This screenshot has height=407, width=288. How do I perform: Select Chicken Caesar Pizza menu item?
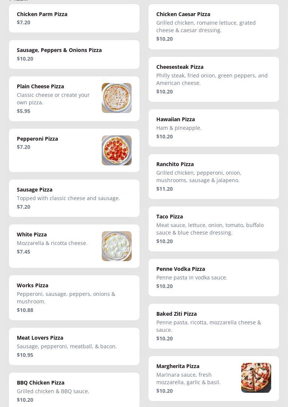(214, 27)
